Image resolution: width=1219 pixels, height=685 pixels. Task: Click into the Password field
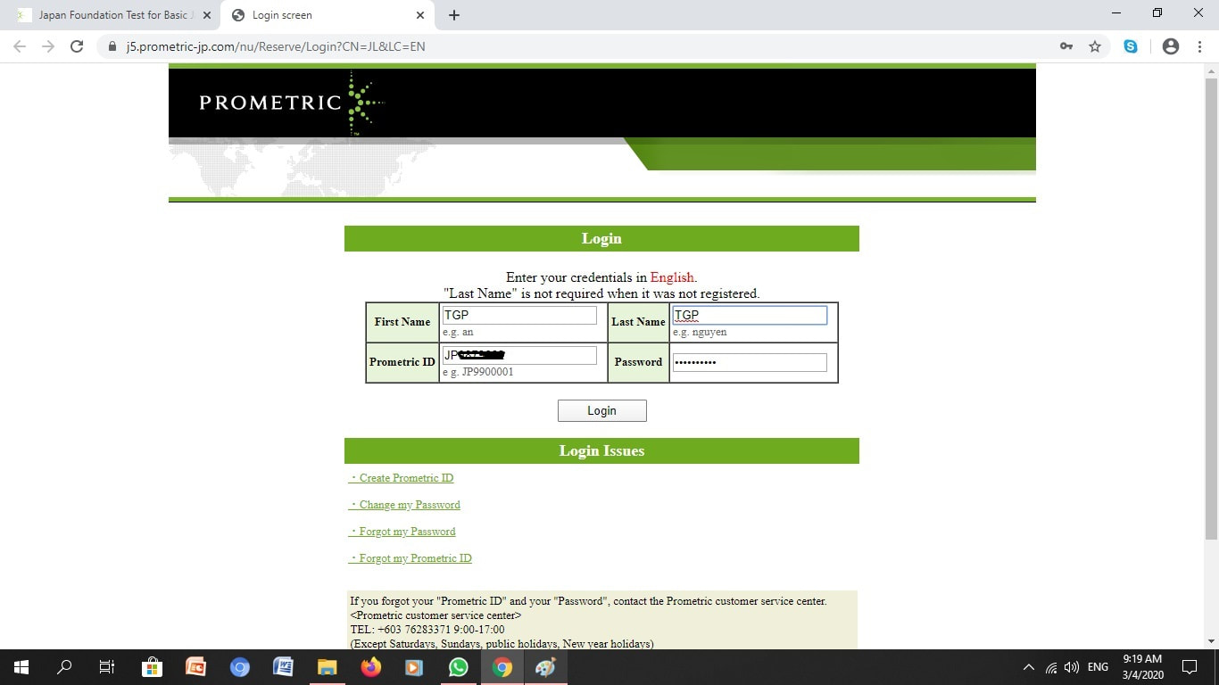750,362
